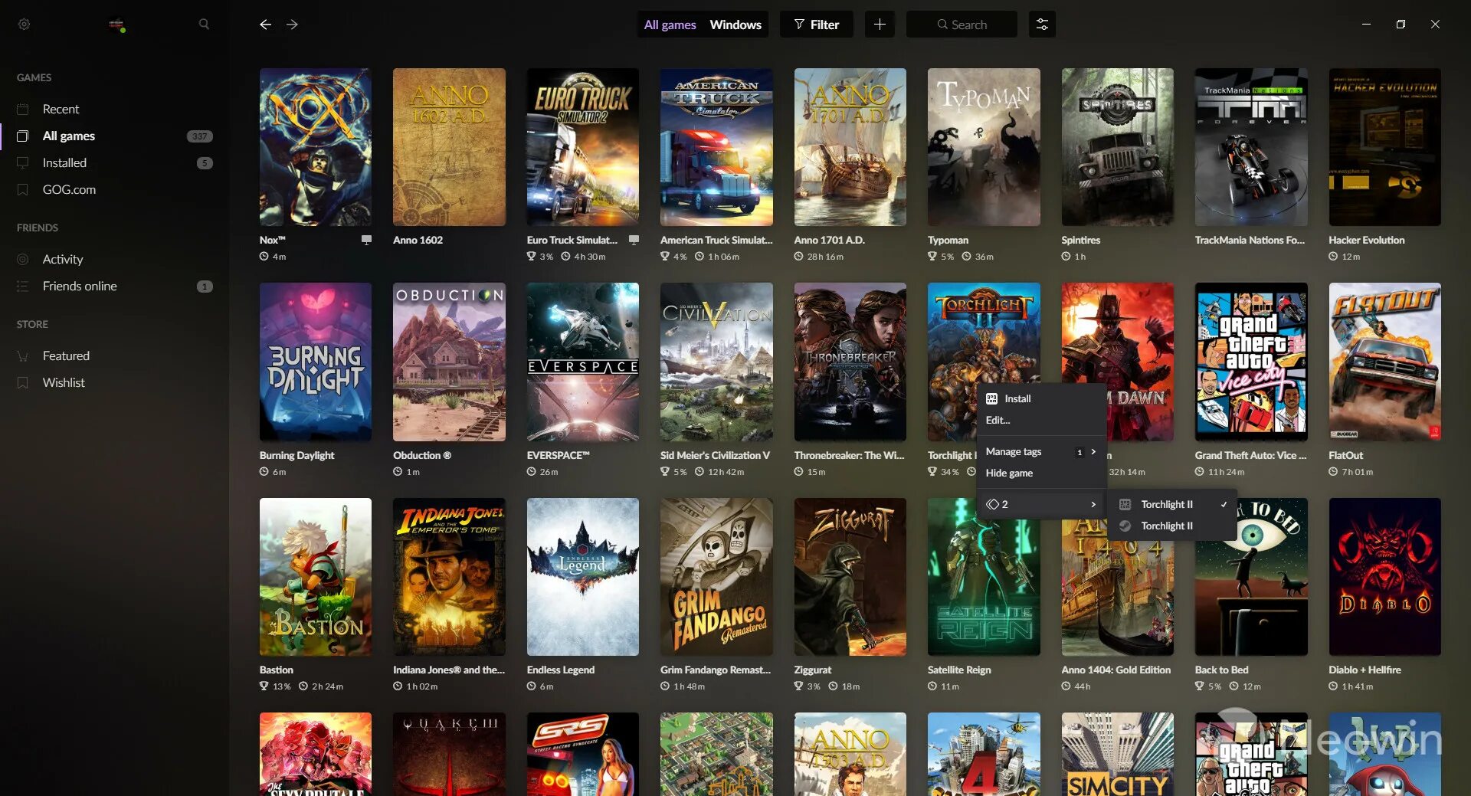Viewport: 1471px width, 796px height.
Task: Click the Endless Legend title text
Action: click(560, 670)
